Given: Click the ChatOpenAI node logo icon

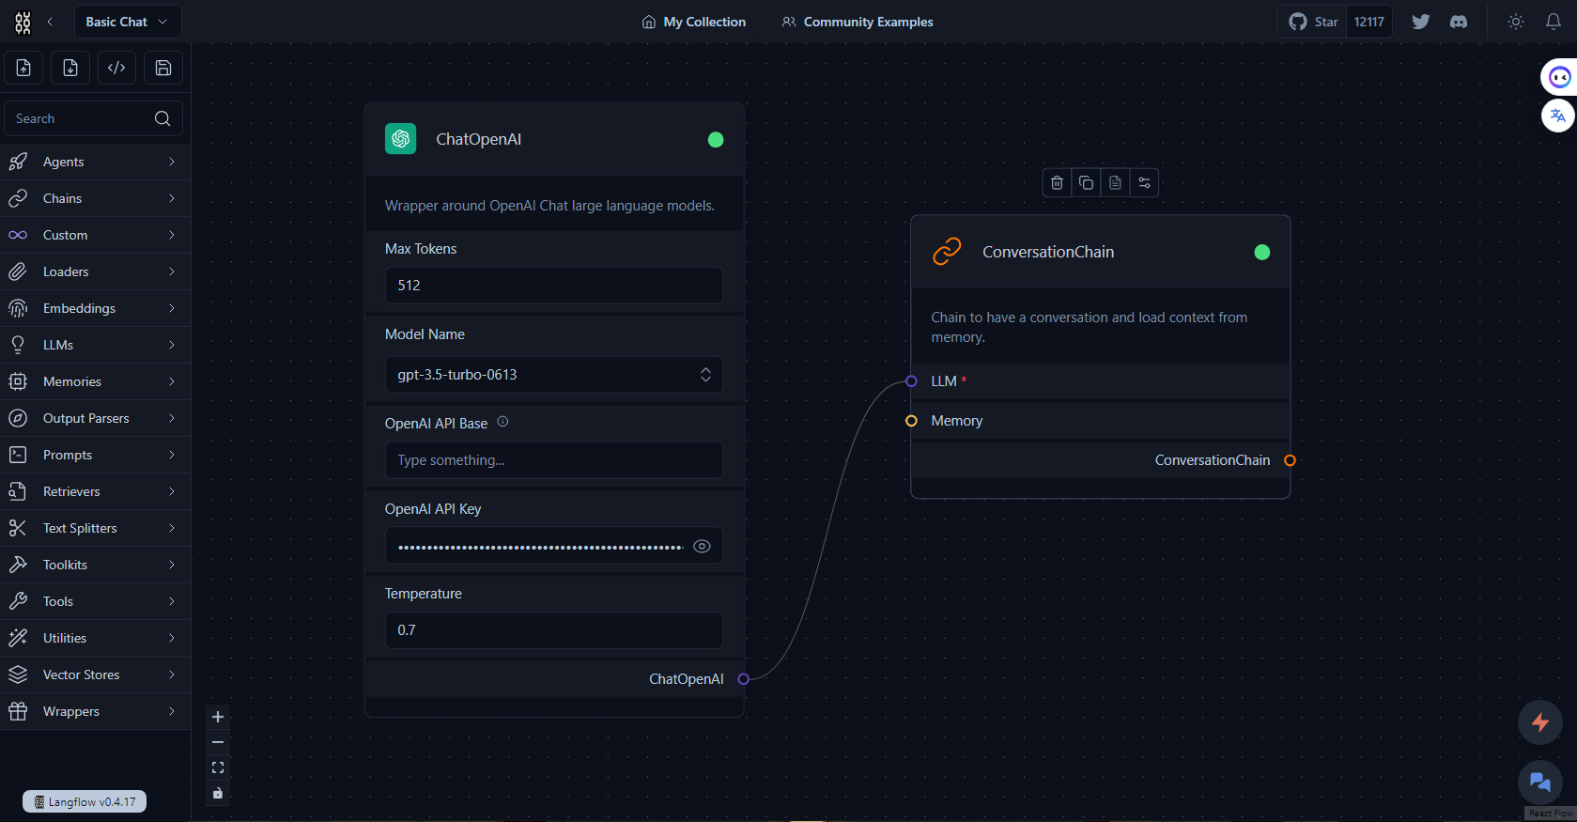Looking at the screenshot, I should (401, 139).
